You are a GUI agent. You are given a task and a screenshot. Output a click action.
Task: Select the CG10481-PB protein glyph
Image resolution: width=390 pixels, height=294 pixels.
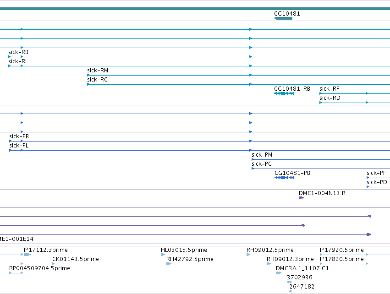(x=284, y=178)
